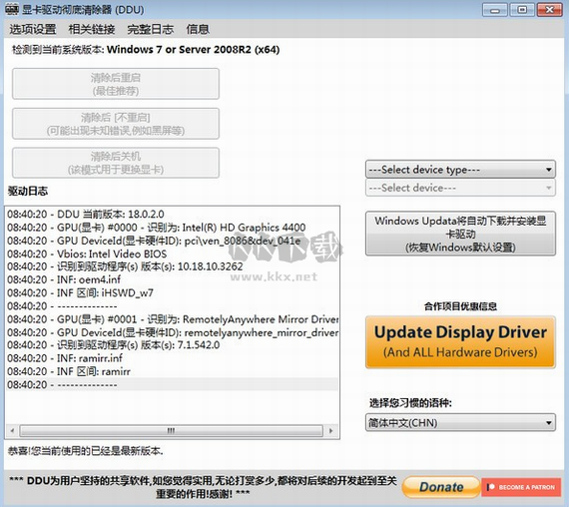
Task: Open the 简体中文(CHN) language dropdown
Action: coord(460,422)
